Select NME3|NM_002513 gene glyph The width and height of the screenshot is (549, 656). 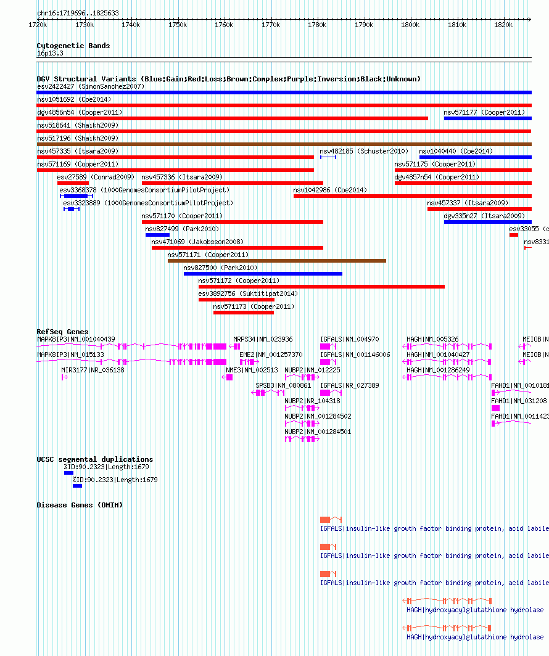[227, 377]
